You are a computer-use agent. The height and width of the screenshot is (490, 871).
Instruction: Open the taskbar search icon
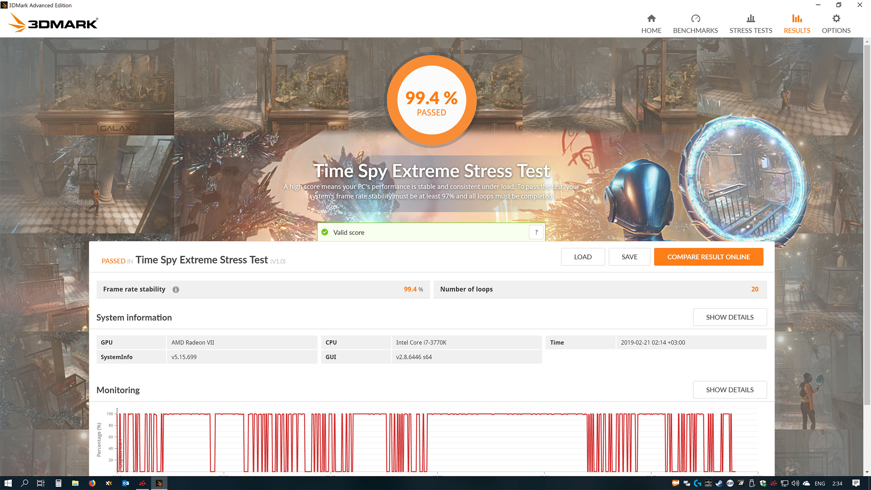point(24,483)
